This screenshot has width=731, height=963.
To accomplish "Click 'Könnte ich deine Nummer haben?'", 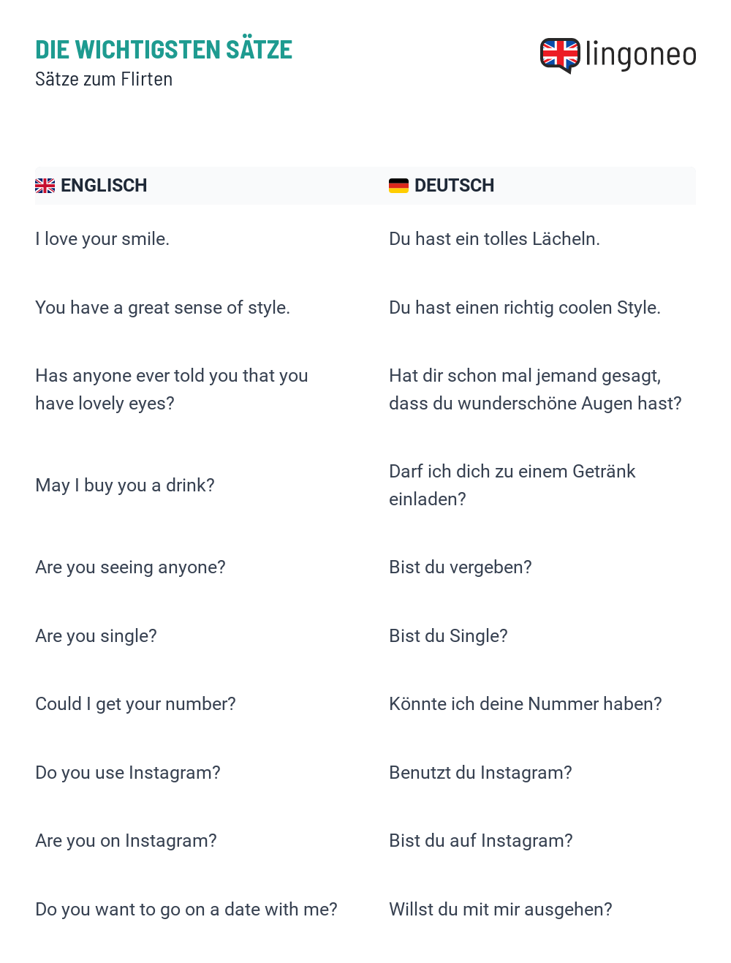I will 526,704.
